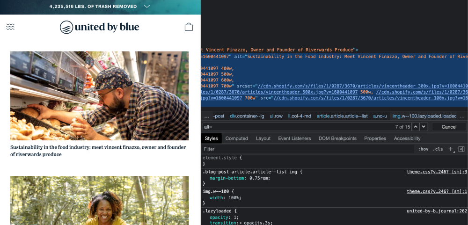Toggle the :hov element state panel

coord(423,149)
